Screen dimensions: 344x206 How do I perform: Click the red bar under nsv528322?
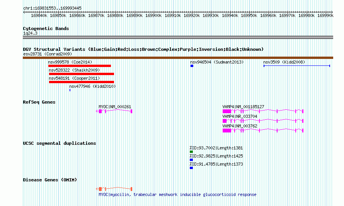point(82,74)
